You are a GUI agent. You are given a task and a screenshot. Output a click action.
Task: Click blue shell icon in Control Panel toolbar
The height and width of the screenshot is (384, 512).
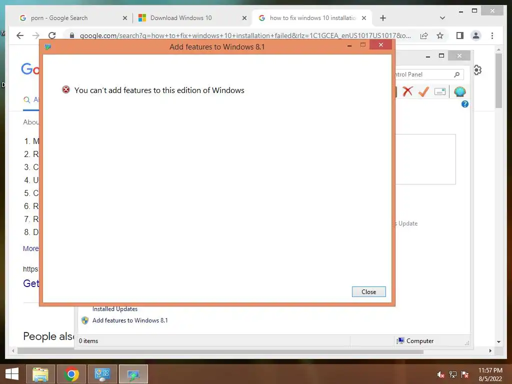coord(460,92)
